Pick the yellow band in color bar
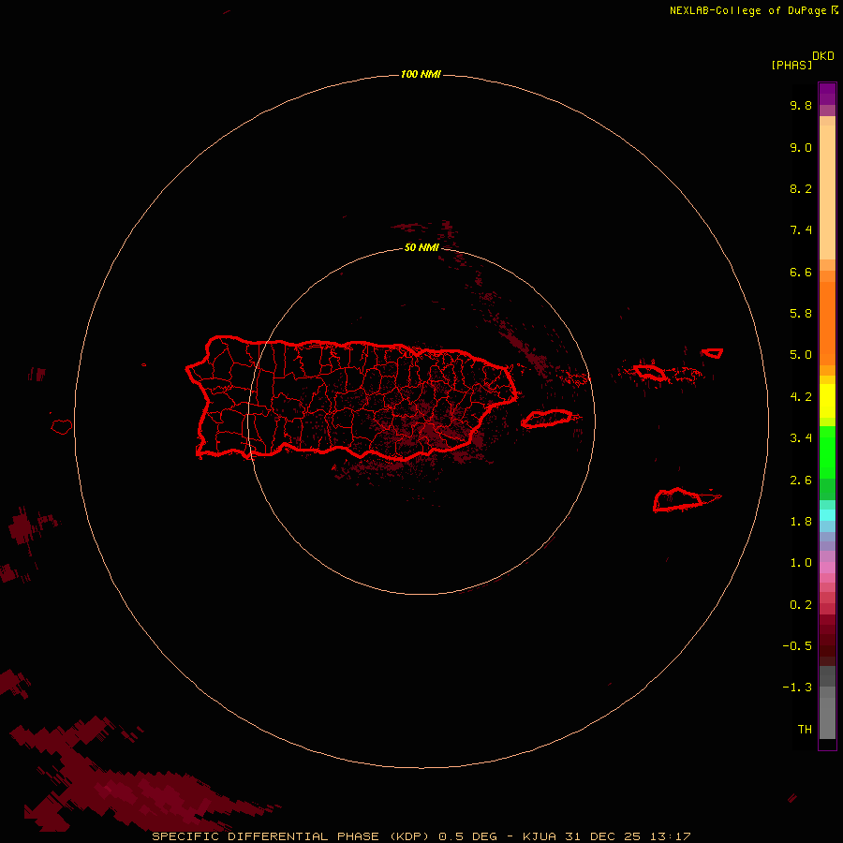The image size is (843, 843). pos(827,401)
